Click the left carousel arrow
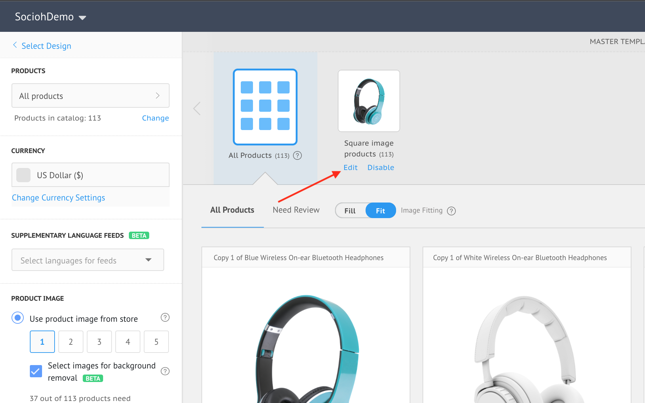This screenshot has width=645, height=403. [x=197, y=109]
